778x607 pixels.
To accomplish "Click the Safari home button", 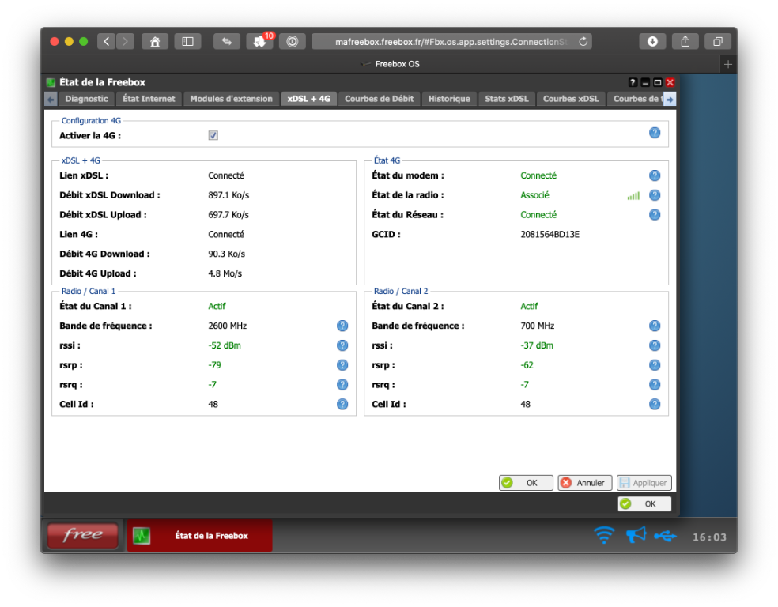I will point(155,41).
